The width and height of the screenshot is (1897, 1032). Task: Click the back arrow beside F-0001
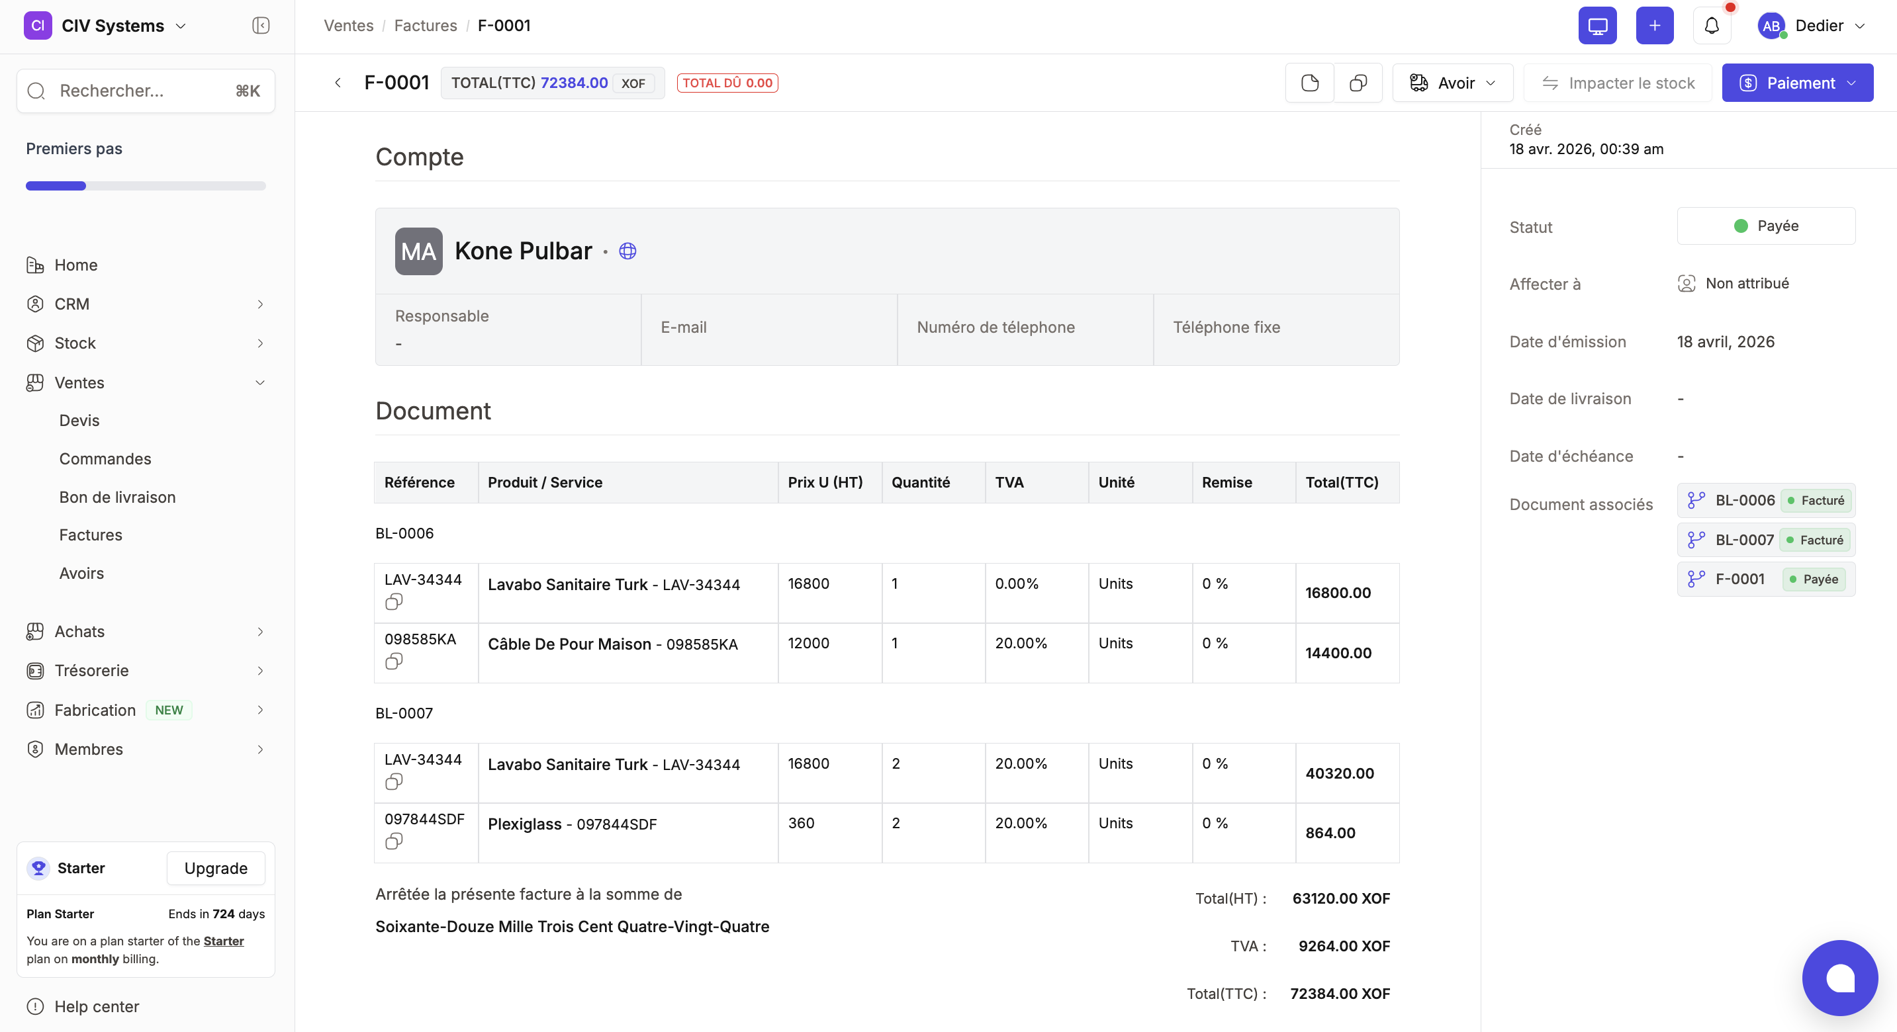338,83
